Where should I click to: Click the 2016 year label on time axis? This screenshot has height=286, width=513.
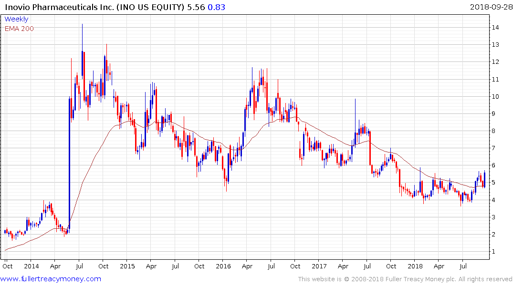[x=223, y=266]
